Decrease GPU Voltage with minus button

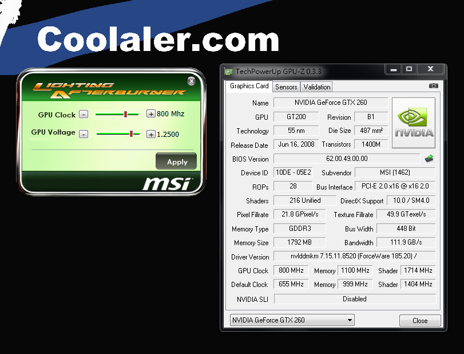84,134
